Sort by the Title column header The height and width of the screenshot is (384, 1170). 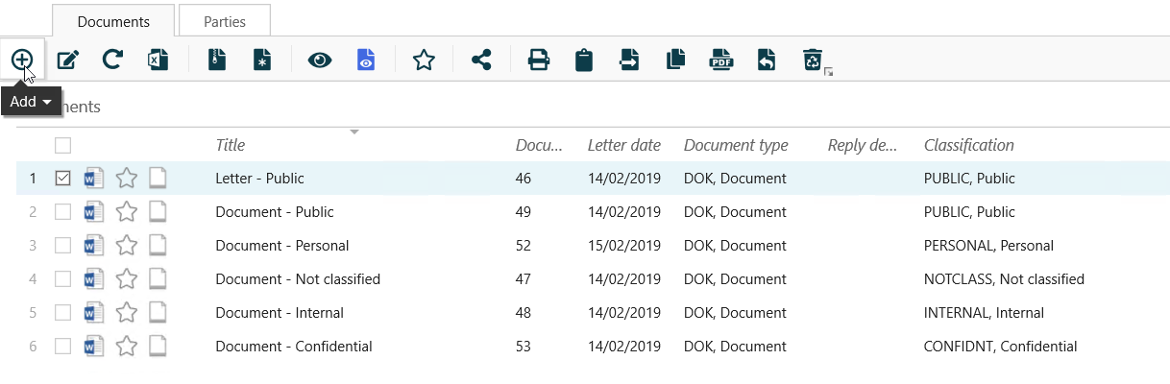[x=231, y=146]
